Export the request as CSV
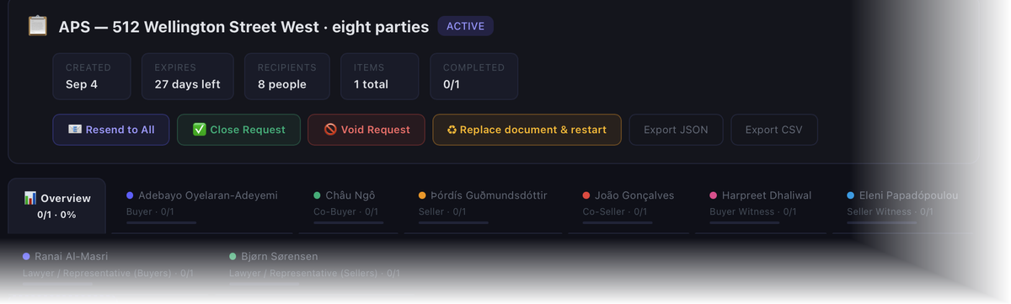The height and width of the screenshot is (304, 1011). tap(774, 130)
